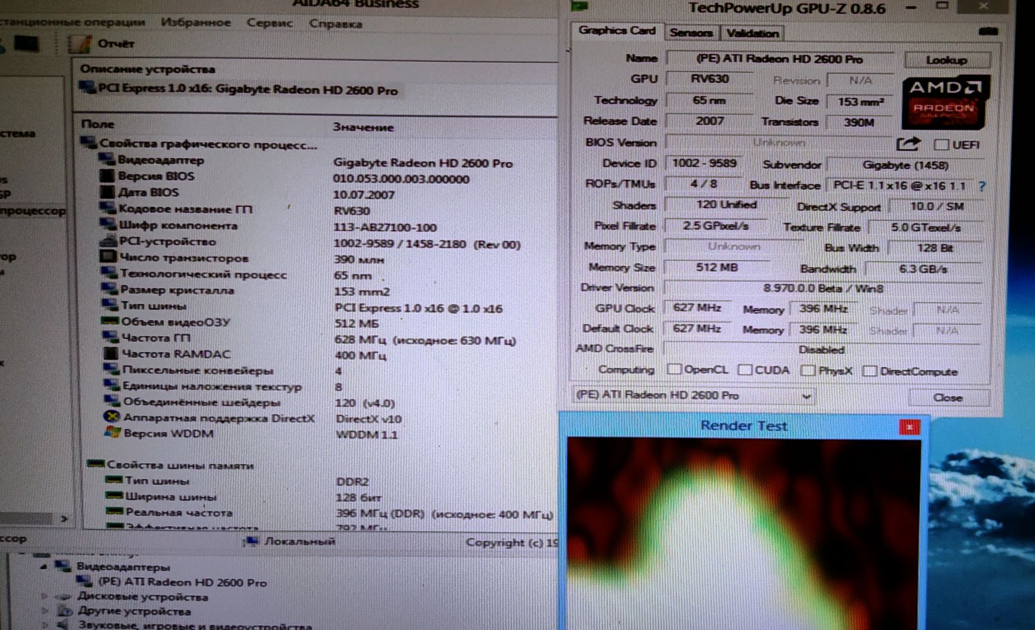Click the Close button in GPU-Z
This screenshot has width=1035, height=630.
pos(948,398)
